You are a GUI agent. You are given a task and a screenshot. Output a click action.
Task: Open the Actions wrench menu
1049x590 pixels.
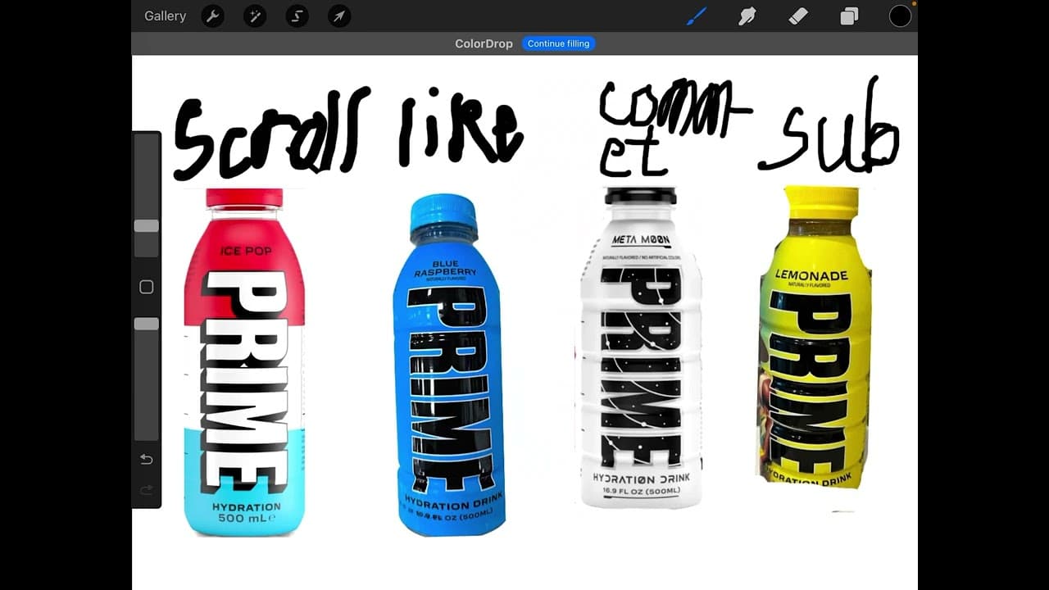[212, 16]
